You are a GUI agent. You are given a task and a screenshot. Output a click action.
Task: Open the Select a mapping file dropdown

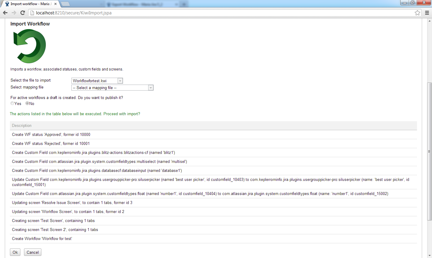tap(112, 88)
